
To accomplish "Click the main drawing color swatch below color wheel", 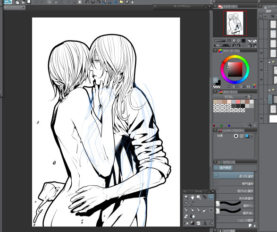I will [215, 80].
